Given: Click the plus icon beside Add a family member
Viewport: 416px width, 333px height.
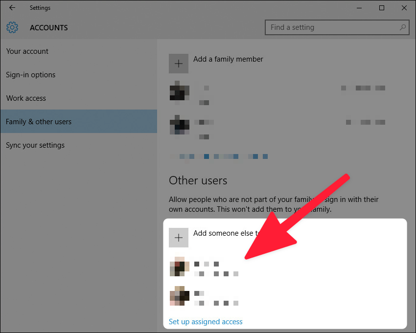Looking at the screenshot, I should click(x=179, y=64).
